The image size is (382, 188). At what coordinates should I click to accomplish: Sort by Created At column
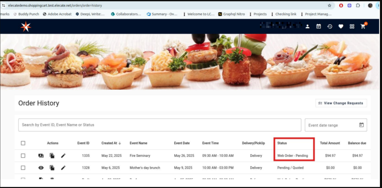tap(111, 143)
